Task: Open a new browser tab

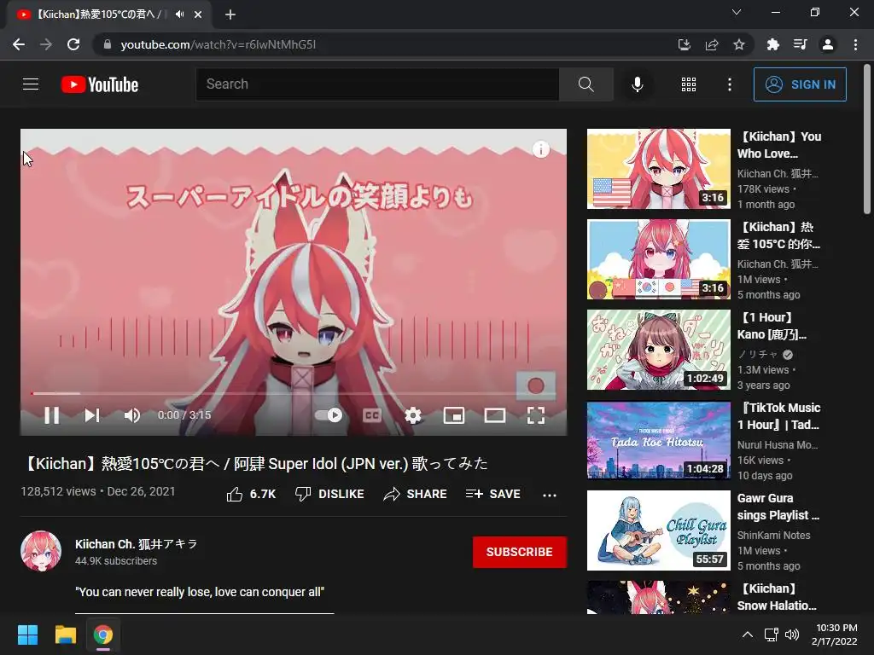Action: point(230,14)
